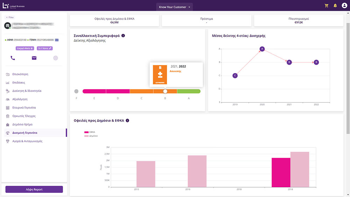This screenshot has height=197, width=350.
Task: Click the Διοίκηση & Ιδιοκτησία icon
Action: [x=8, y=91]
